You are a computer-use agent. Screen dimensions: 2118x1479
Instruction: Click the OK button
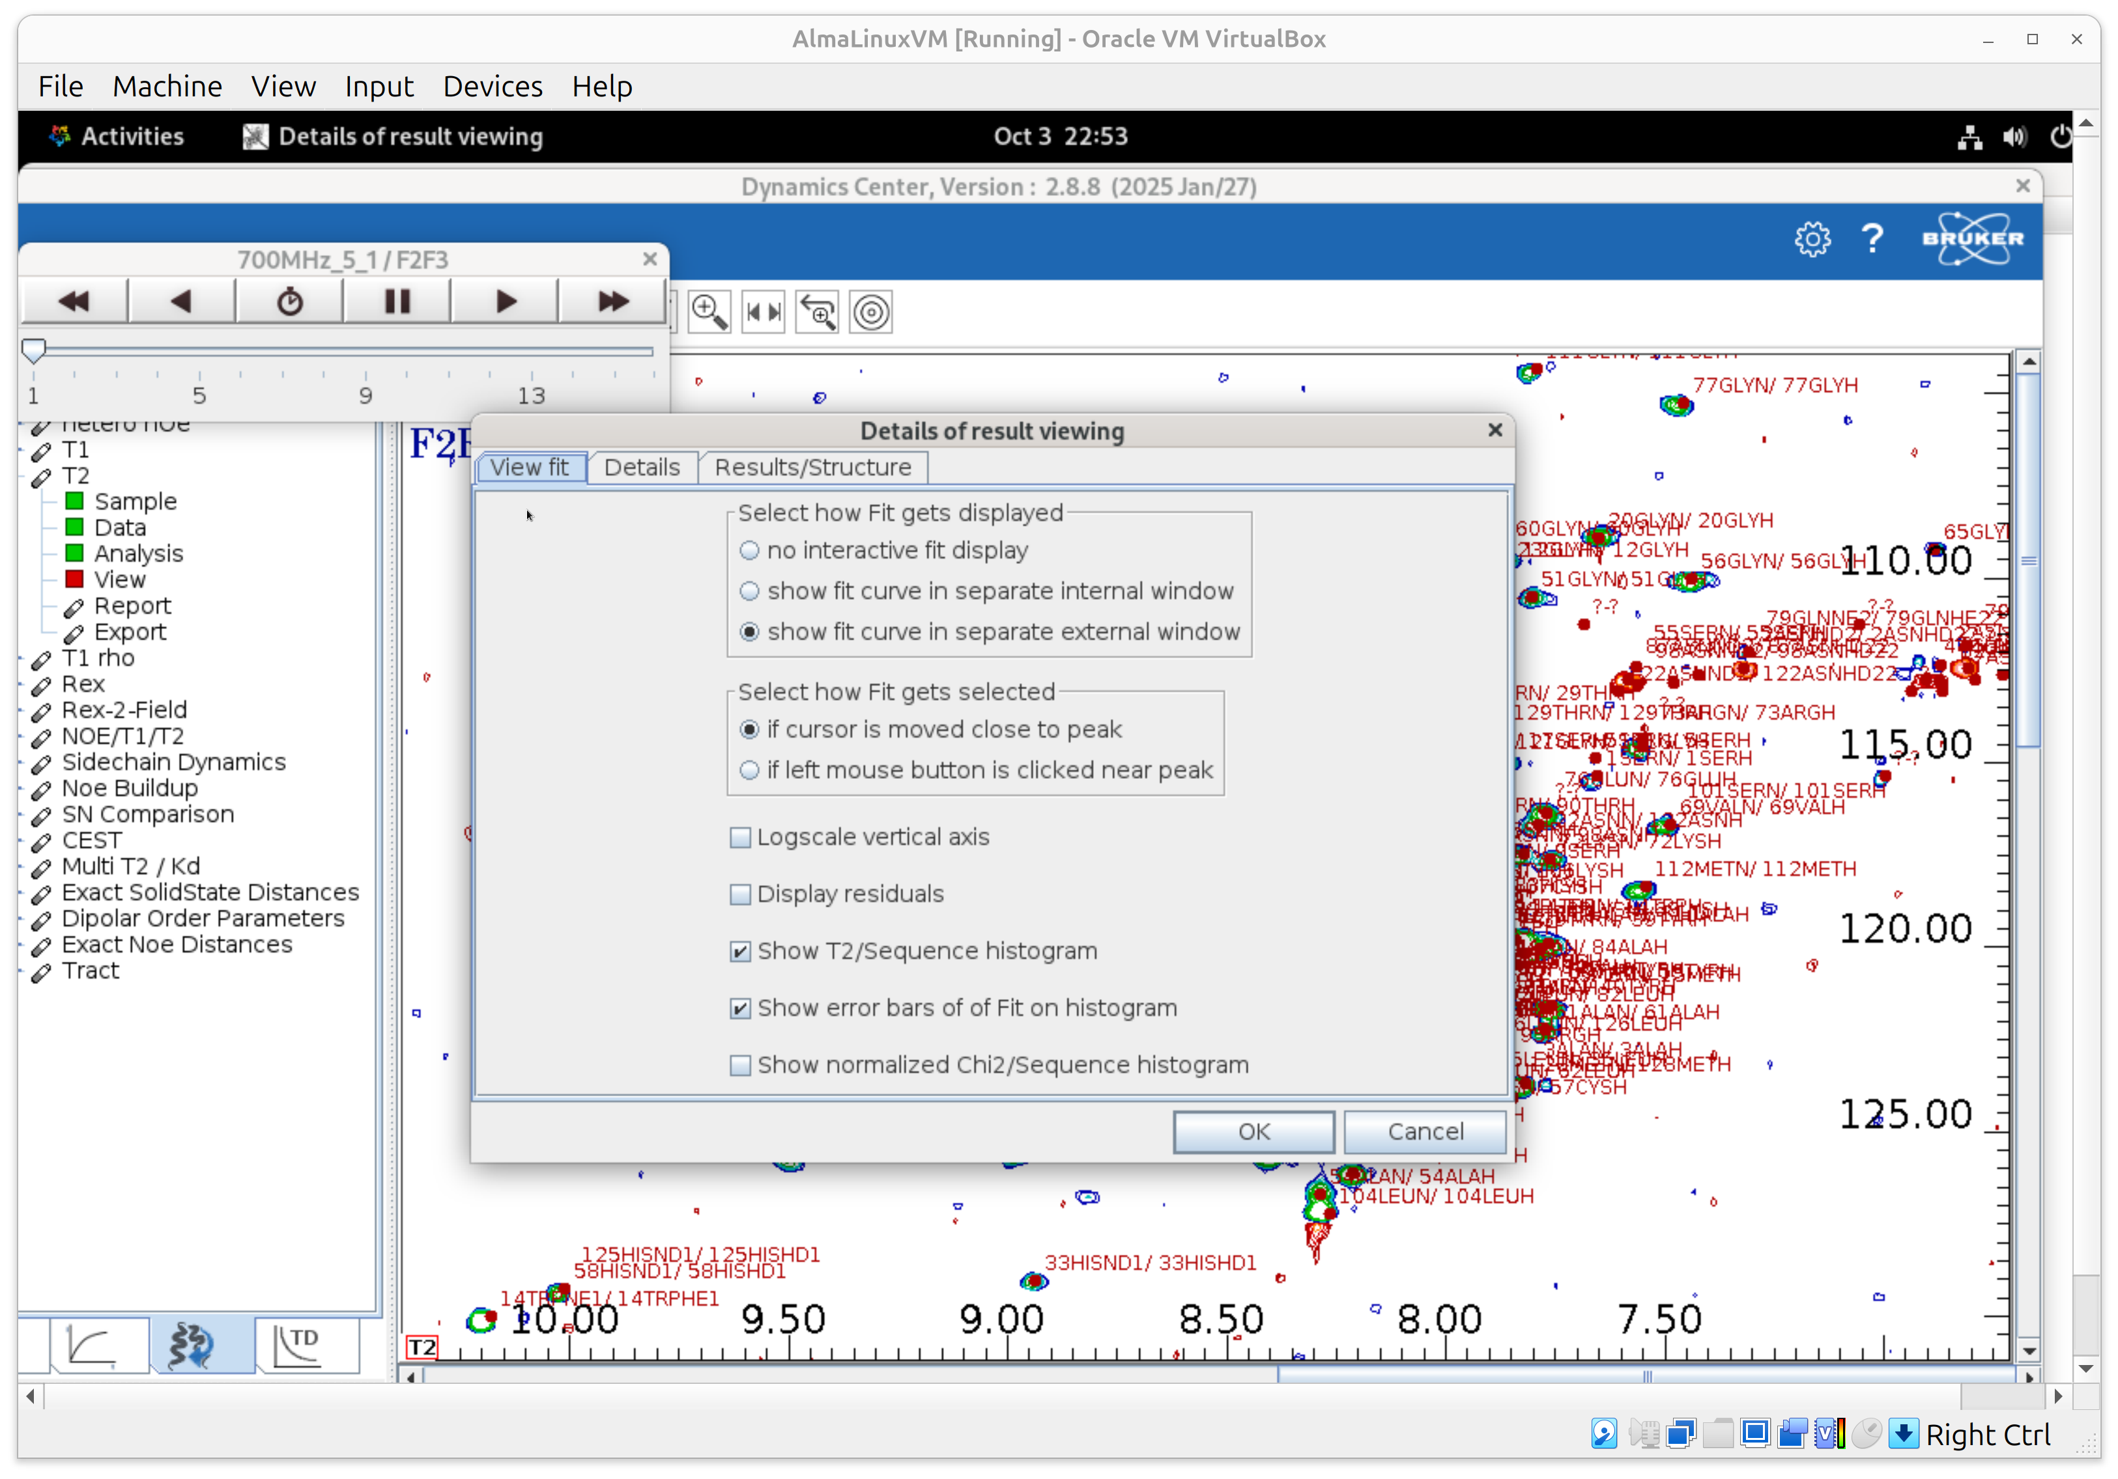pyautogui.click(x=1253, y=1131)
